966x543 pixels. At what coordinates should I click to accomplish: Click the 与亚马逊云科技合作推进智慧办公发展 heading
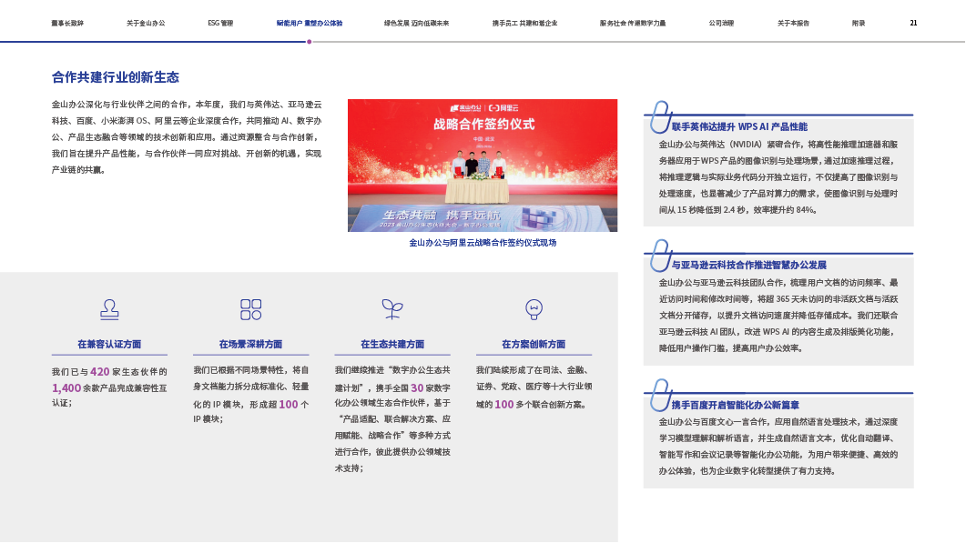click(x=748, y=265)
